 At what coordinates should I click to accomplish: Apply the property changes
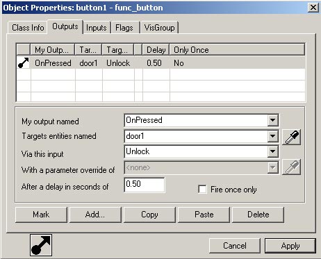click(290, 246)
